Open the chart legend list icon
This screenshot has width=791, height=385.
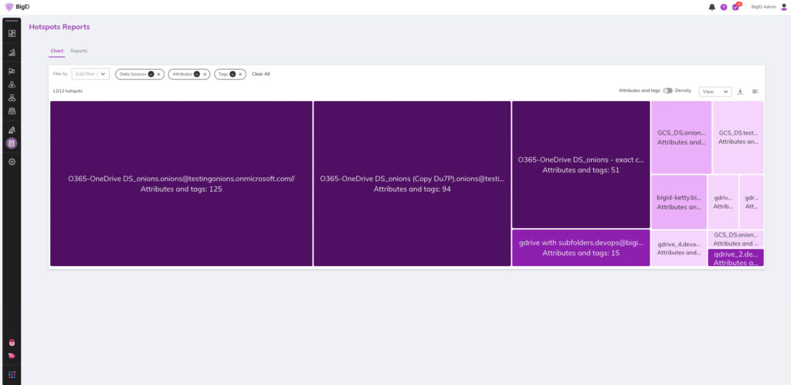(x=755, y=91)
